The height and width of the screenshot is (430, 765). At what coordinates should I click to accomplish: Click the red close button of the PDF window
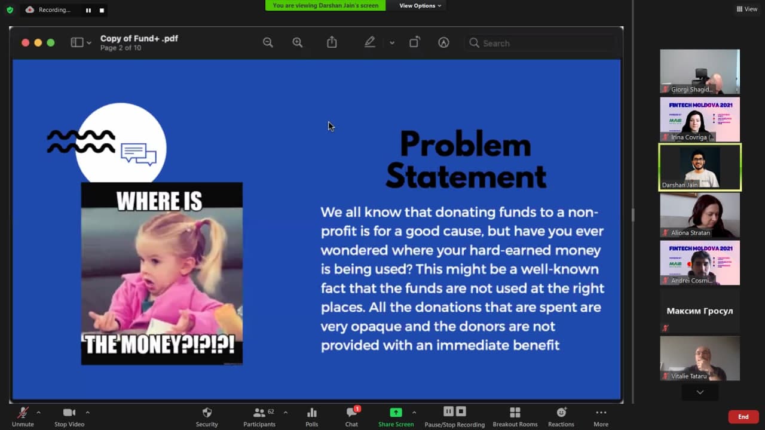click(x=25, y=42)
